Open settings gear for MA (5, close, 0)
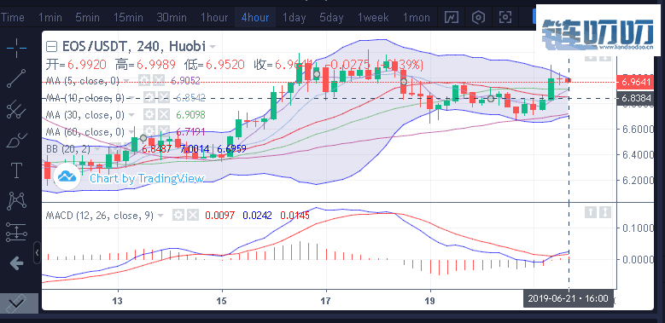 pyautogui.click(x=144, y=80)
